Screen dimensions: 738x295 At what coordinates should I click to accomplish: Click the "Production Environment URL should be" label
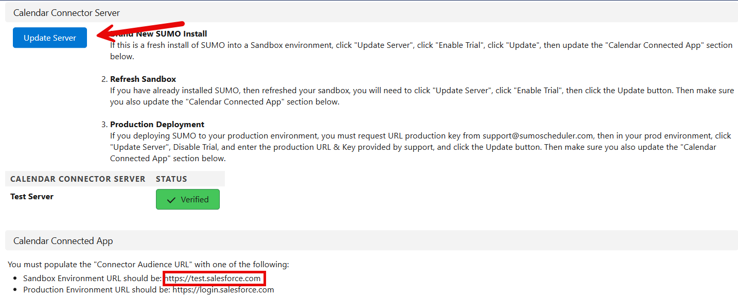(96, 290)
